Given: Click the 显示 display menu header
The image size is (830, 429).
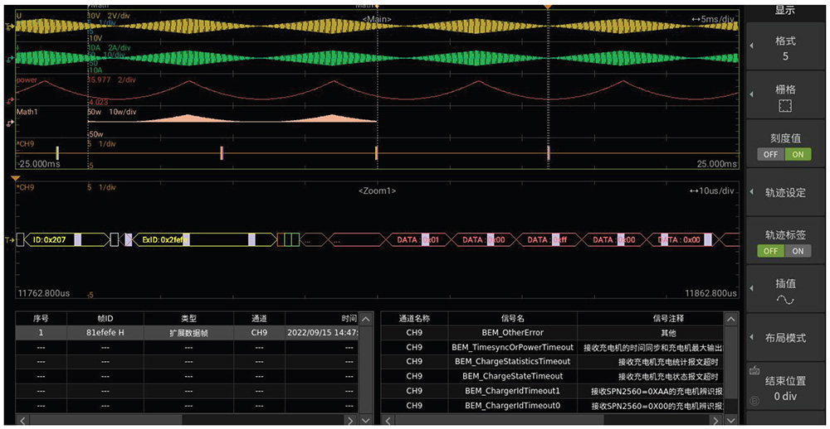Looking at the screenshot, I should click(x=785, y=10).
